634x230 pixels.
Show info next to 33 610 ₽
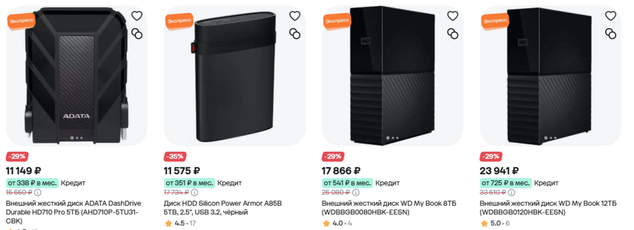click(x=511, y=192)
